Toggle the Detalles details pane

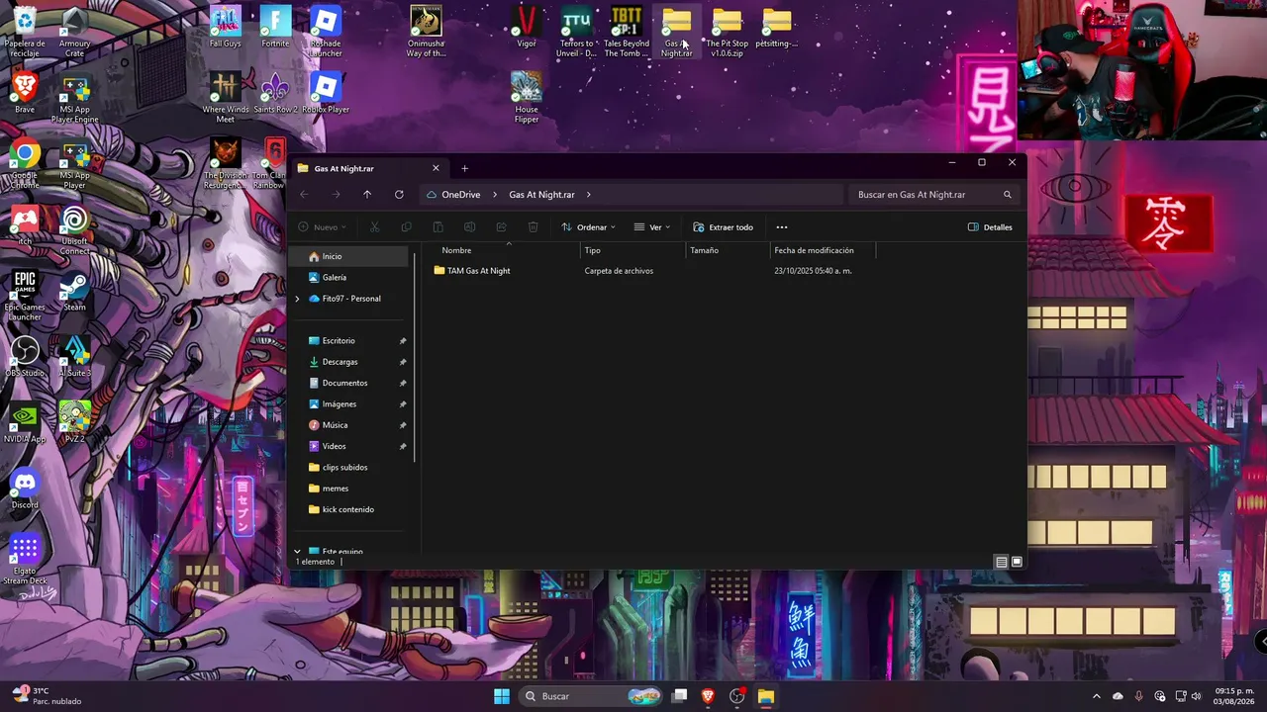coord(990,227)
